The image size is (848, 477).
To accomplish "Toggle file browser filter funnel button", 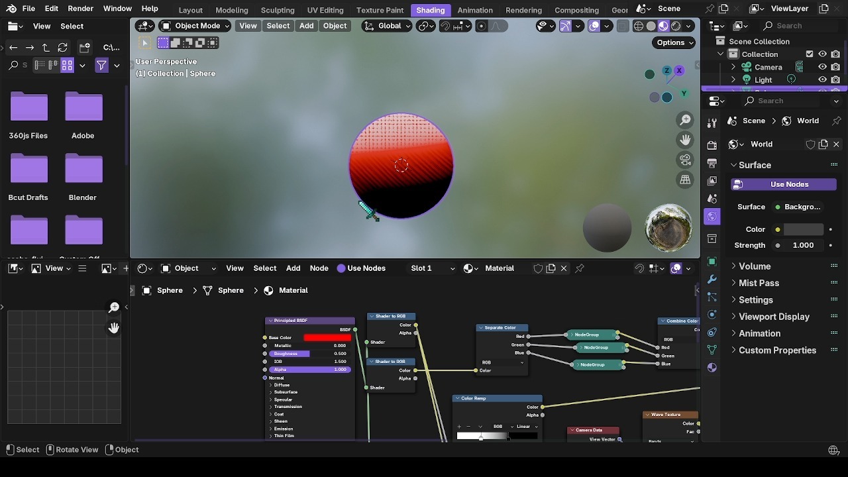I will [101, 66].
